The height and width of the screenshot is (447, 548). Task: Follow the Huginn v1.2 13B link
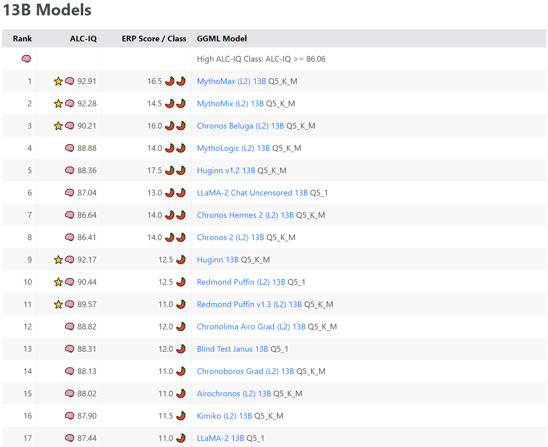pyautogui.click(x=226, y=170)
